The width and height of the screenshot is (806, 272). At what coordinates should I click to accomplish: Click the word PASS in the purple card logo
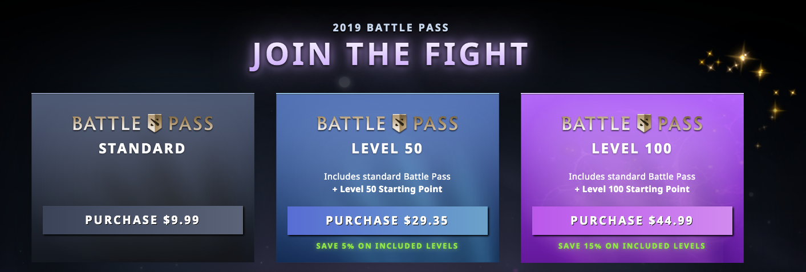680,124
